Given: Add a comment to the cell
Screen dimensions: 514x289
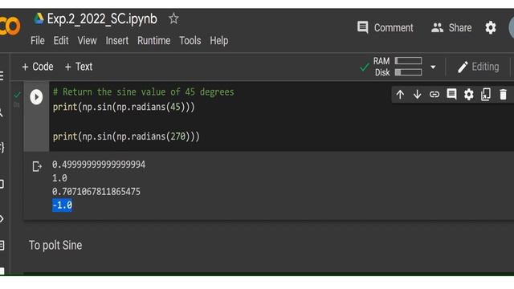Looking at the screenshot, I should coord(451,95).
